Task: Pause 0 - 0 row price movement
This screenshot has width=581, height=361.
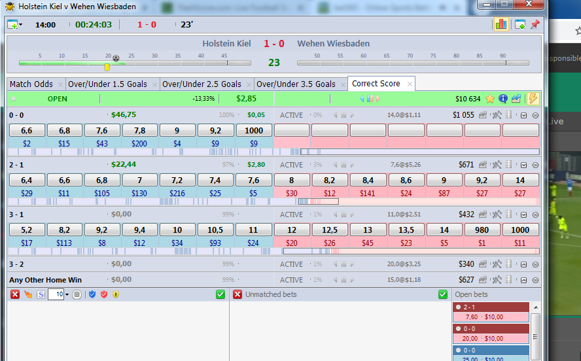Action: [344, 115]
